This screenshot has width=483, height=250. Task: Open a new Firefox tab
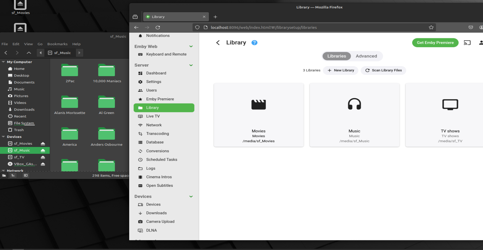coord(215,17)
